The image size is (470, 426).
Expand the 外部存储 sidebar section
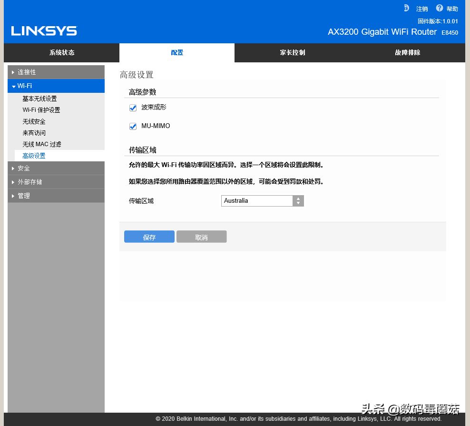click(x=56, y=182)
